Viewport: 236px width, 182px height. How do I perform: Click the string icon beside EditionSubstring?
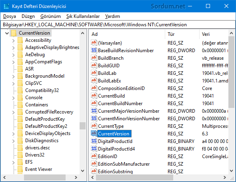tap(94, 171)
